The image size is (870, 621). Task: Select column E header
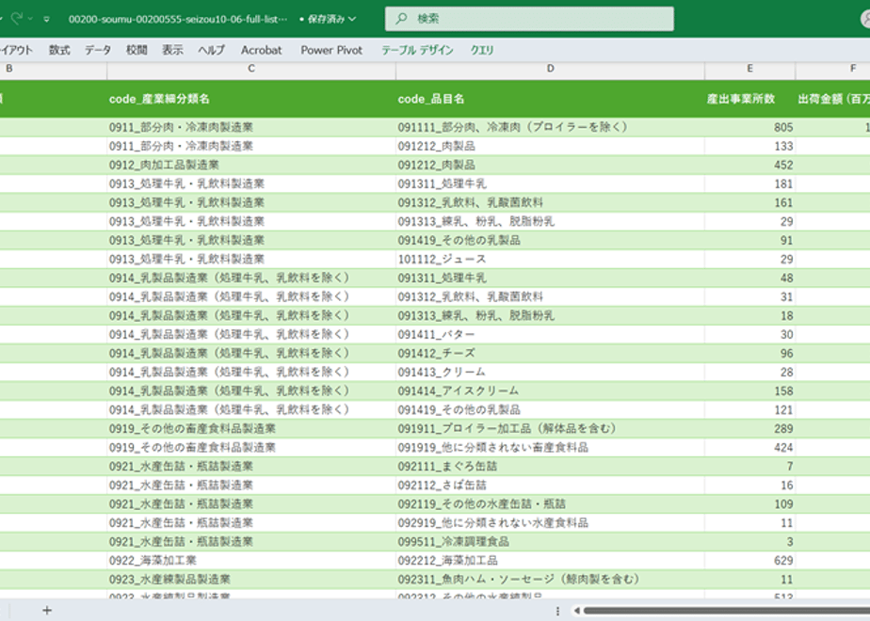click(749, 68)
